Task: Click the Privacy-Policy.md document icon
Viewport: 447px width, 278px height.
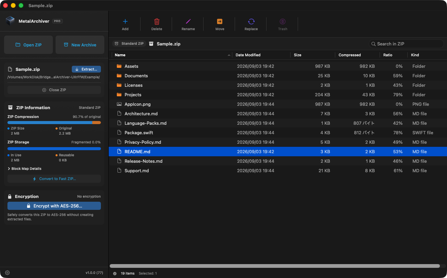Action: pos(119,142)
